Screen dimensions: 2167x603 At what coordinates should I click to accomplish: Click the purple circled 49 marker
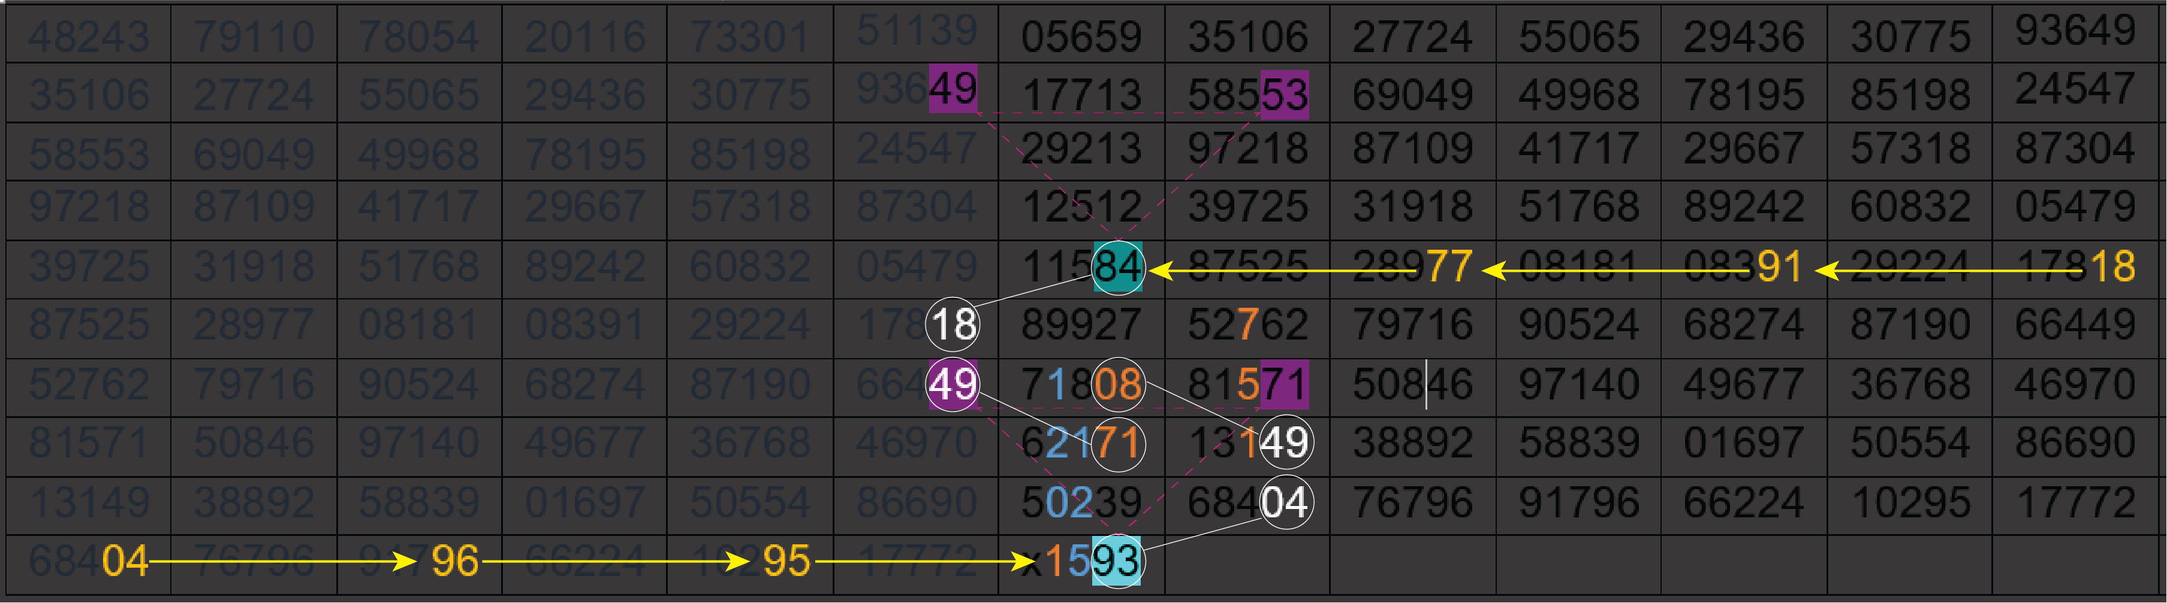pos(953,384)
